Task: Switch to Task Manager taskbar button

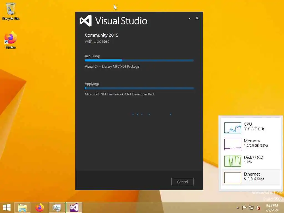Action: click(x=57, y=207)
